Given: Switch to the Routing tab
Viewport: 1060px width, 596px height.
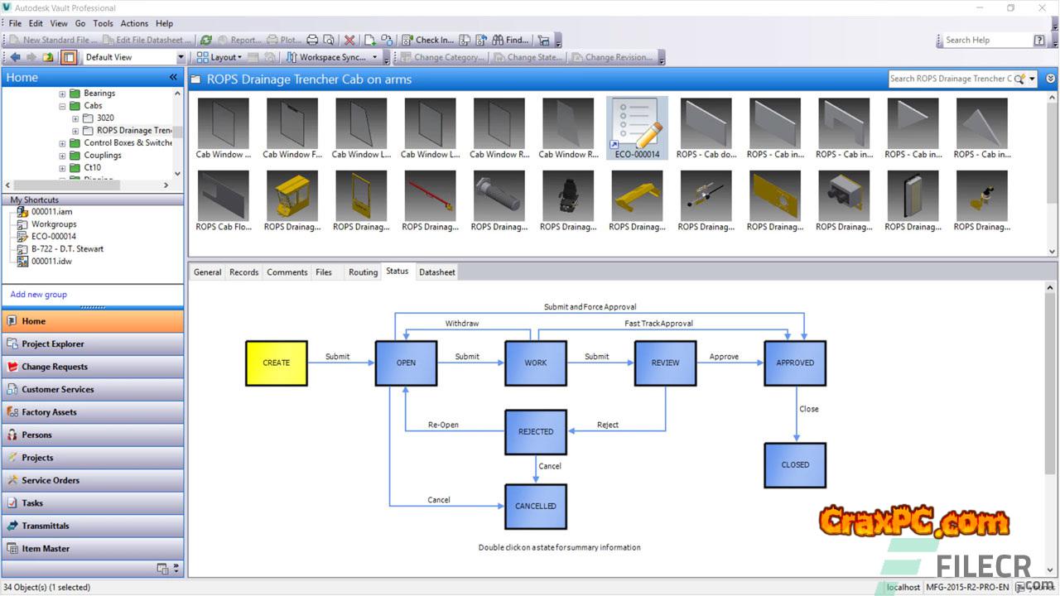Looking at the screenshot, I should [363, 272].
